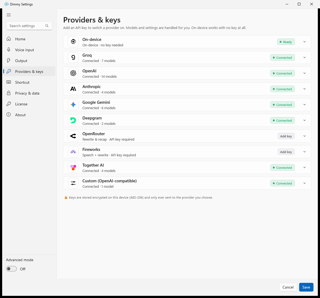
Task: Expand the On-device provider row
Action: [x=305, y=42]
